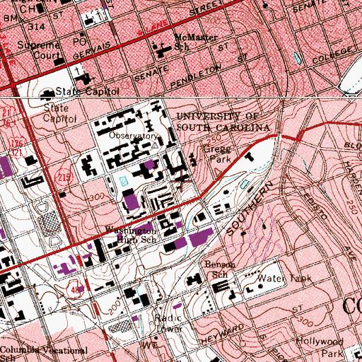The image size is (362, 362).
Task: Click the Radio Tower label
Action: 168,324
